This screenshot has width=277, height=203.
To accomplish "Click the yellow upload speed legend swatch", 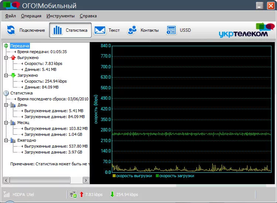I will point(114,176).
